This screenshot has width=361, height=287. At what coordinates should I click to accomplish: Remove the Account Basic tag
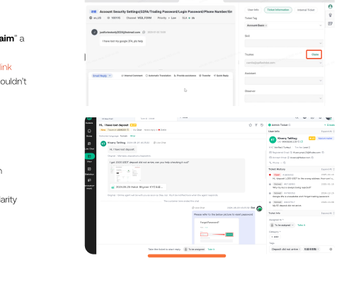point(266,25)
